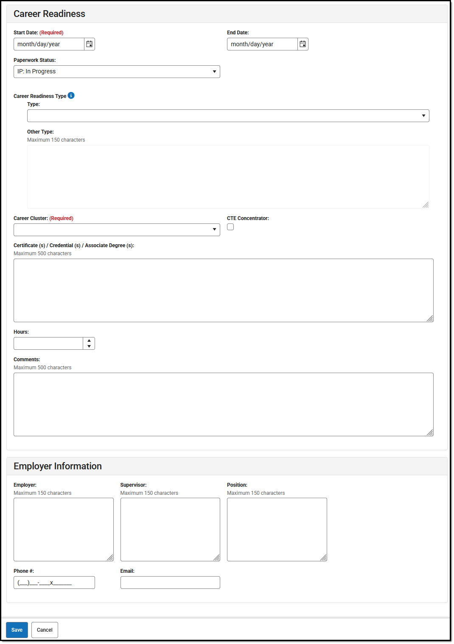Viewport: 454px width, 644px height.
Task: Click the resize handle of Comments textarea
Action: pyautogui.click(x=430, y=433)
